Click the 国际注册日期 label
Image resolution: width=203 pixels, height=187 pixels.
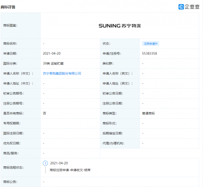point(14,133)
